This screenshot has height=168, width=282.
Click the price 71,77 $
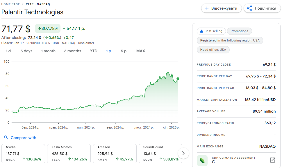[16, 29]
